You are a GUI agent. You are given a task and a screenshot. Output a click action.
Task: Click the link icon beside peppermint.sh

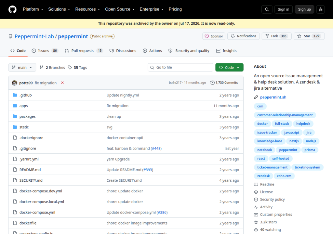click(x=256, y=97)
